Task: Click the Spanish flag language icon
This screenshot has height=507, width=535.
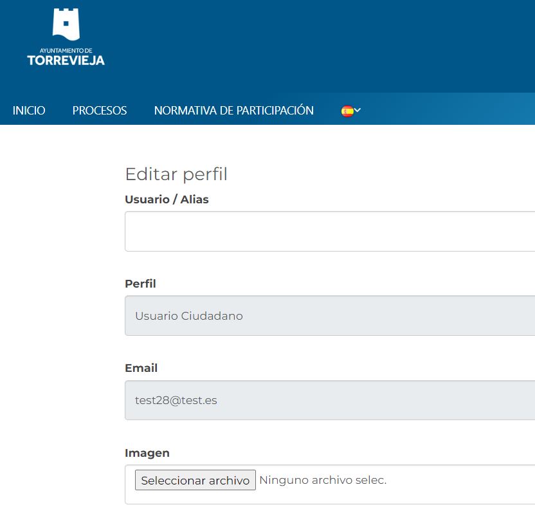Action: click(347, 111)
